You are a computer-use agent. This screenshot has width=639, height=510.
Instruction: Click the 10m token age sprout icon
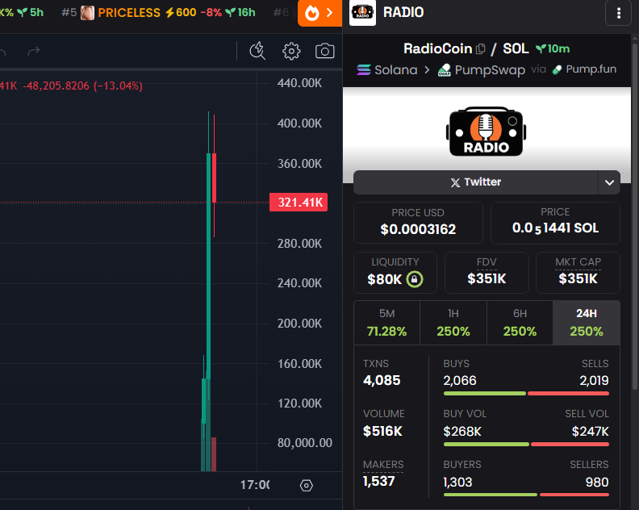click(x=541, y=49)
